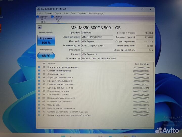Open the Сервис menu
182x137 pixels.
click(58, 13)
